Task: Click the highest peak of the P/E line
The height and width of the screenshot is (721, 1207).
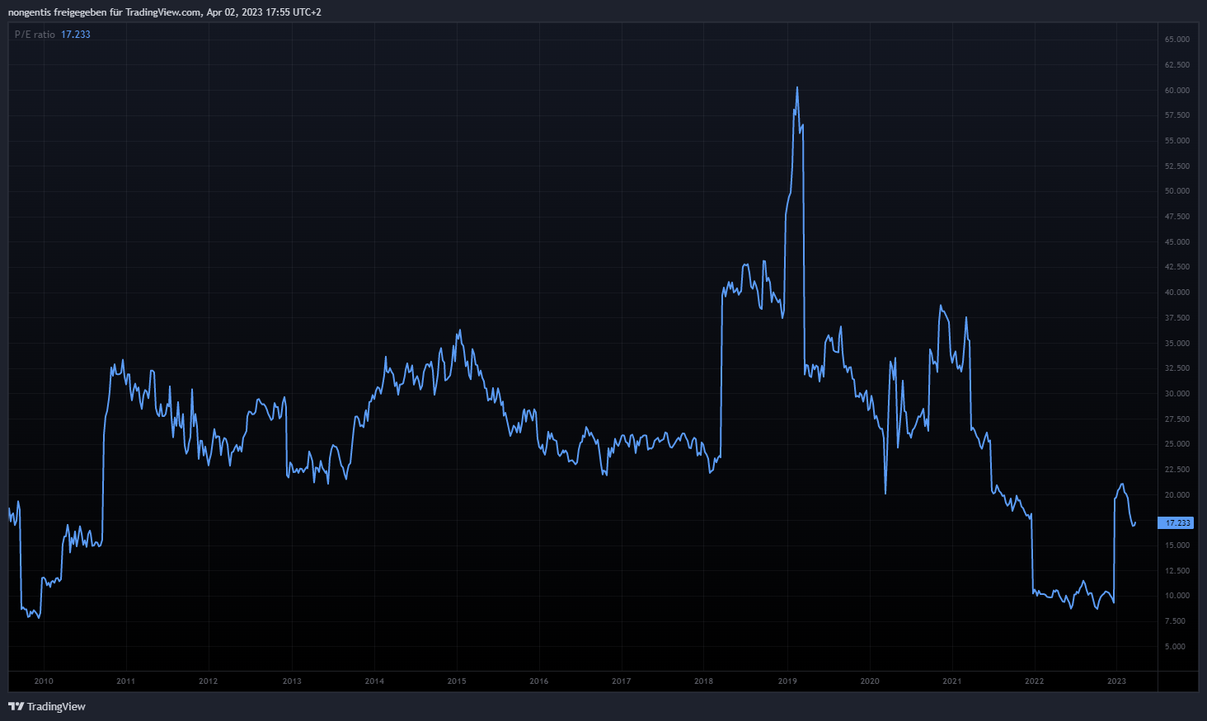Action: [x=796, y=87]
